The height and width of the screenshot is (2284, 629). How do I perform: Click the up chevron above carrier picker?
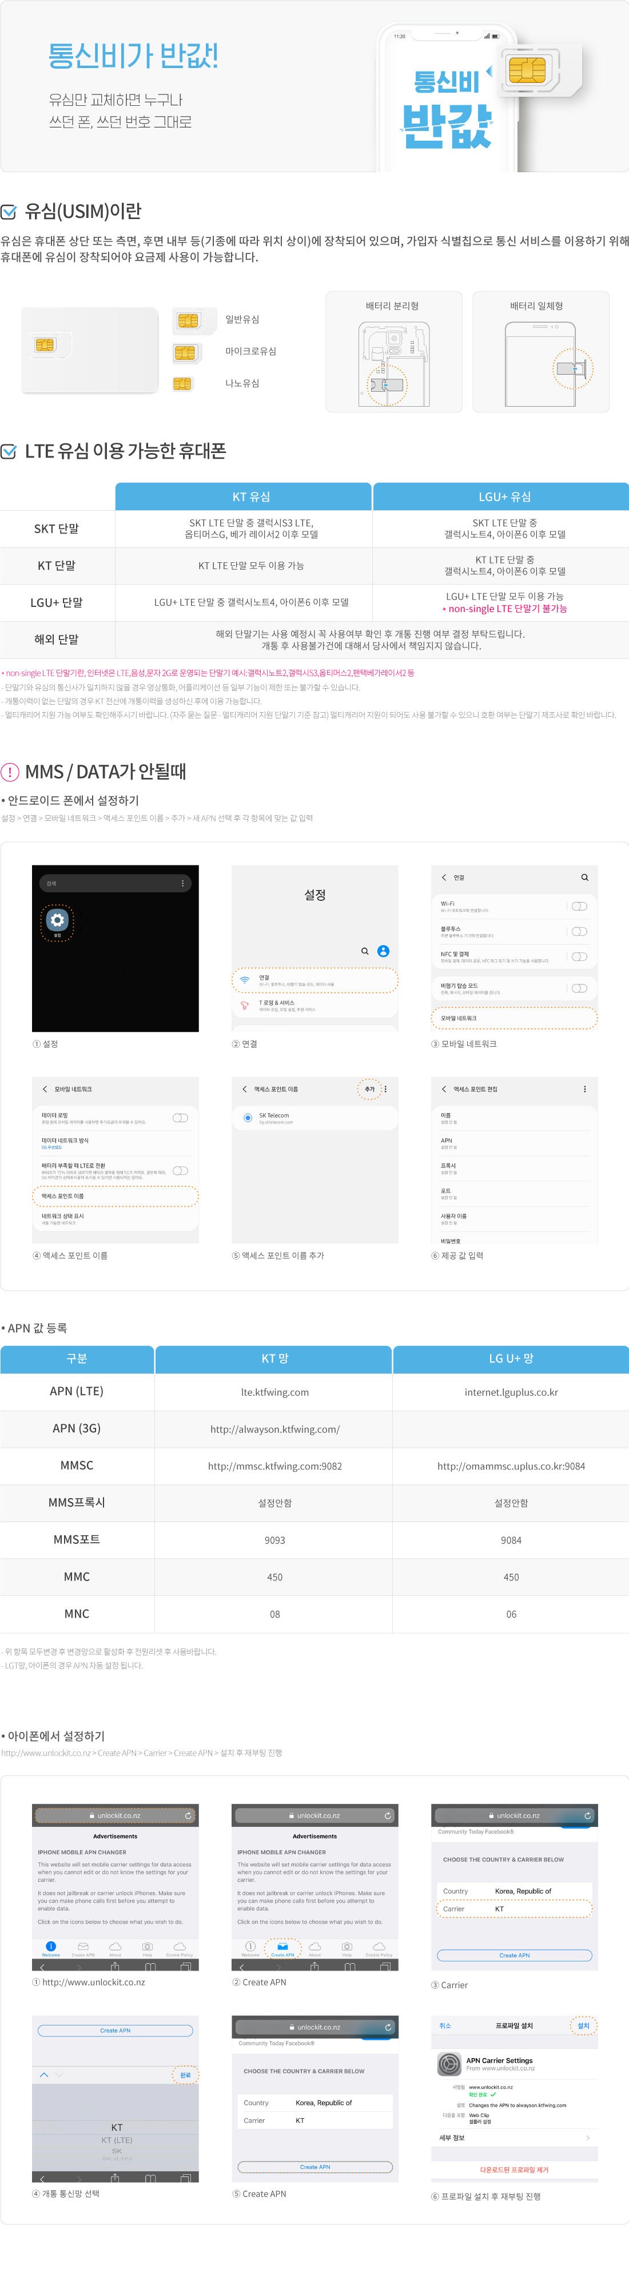44,2075
